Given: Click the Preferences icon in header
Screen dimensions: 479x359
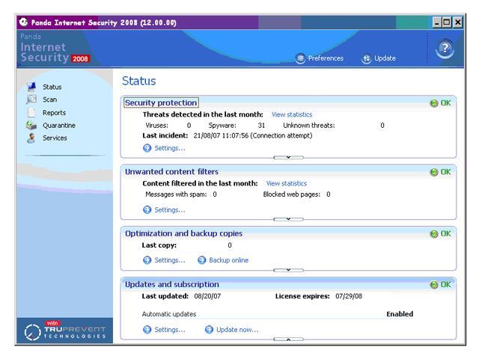Looking at the screenshot, I should [x=301, y=58].
